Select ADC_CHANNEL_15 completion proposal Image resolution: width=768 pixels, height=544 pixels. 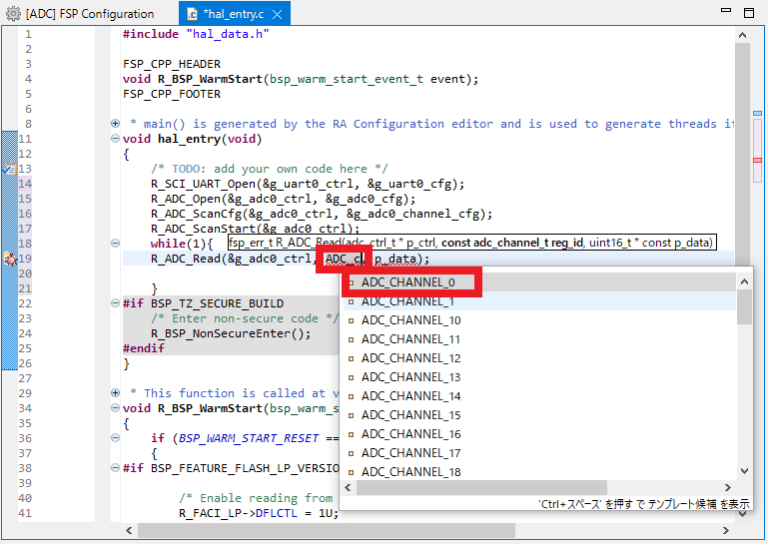(x=538, y=415)
